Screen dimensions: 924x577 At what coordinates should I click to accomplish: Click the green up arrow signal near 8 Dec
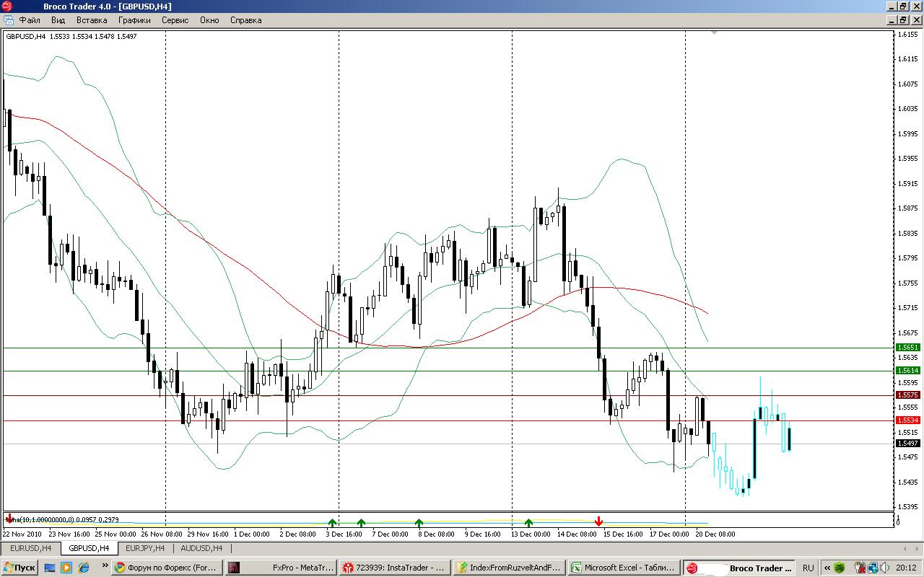419,522
